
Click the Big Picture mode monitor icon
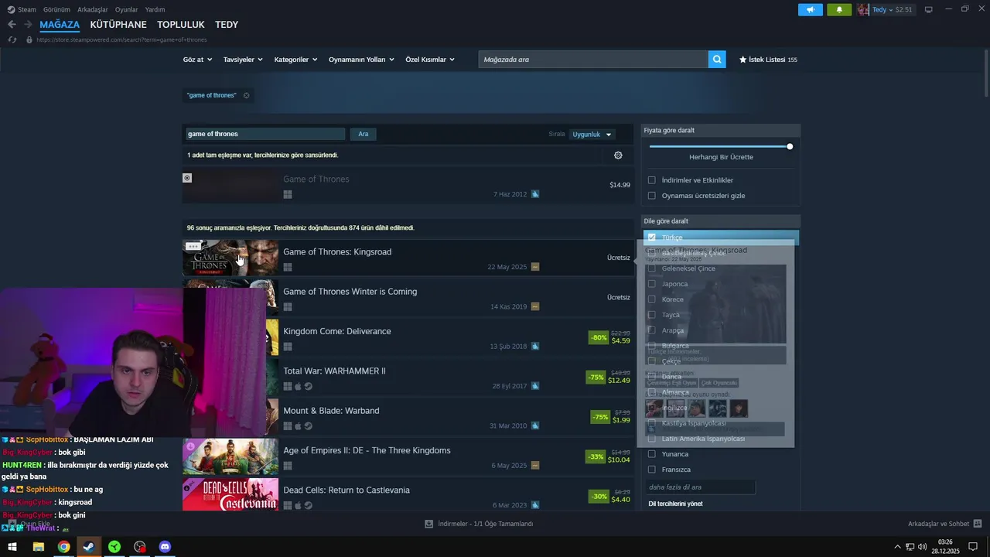929,9
